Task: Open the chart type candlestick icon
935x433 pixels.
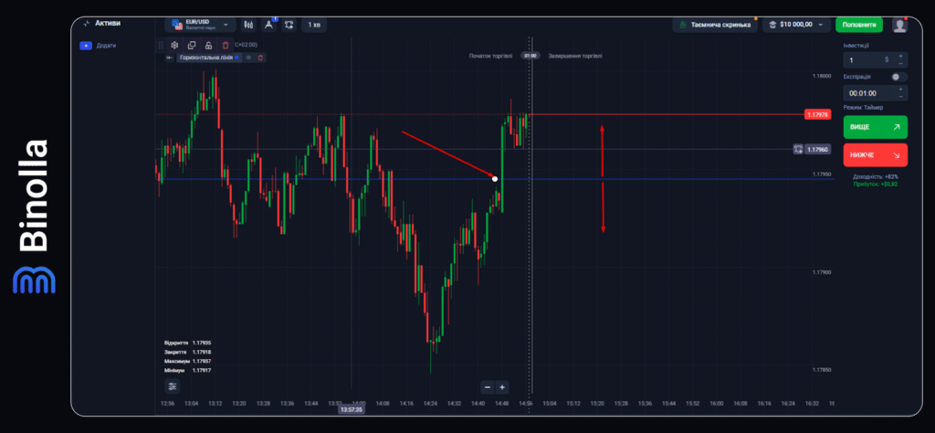Action: pyautogui.click(x=247, y=25)
